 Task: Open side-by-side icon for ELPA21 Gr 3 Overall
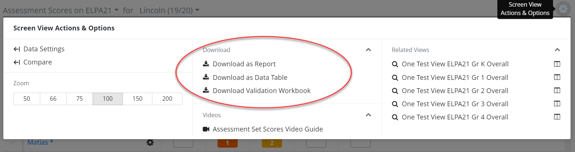pos(557,104)
